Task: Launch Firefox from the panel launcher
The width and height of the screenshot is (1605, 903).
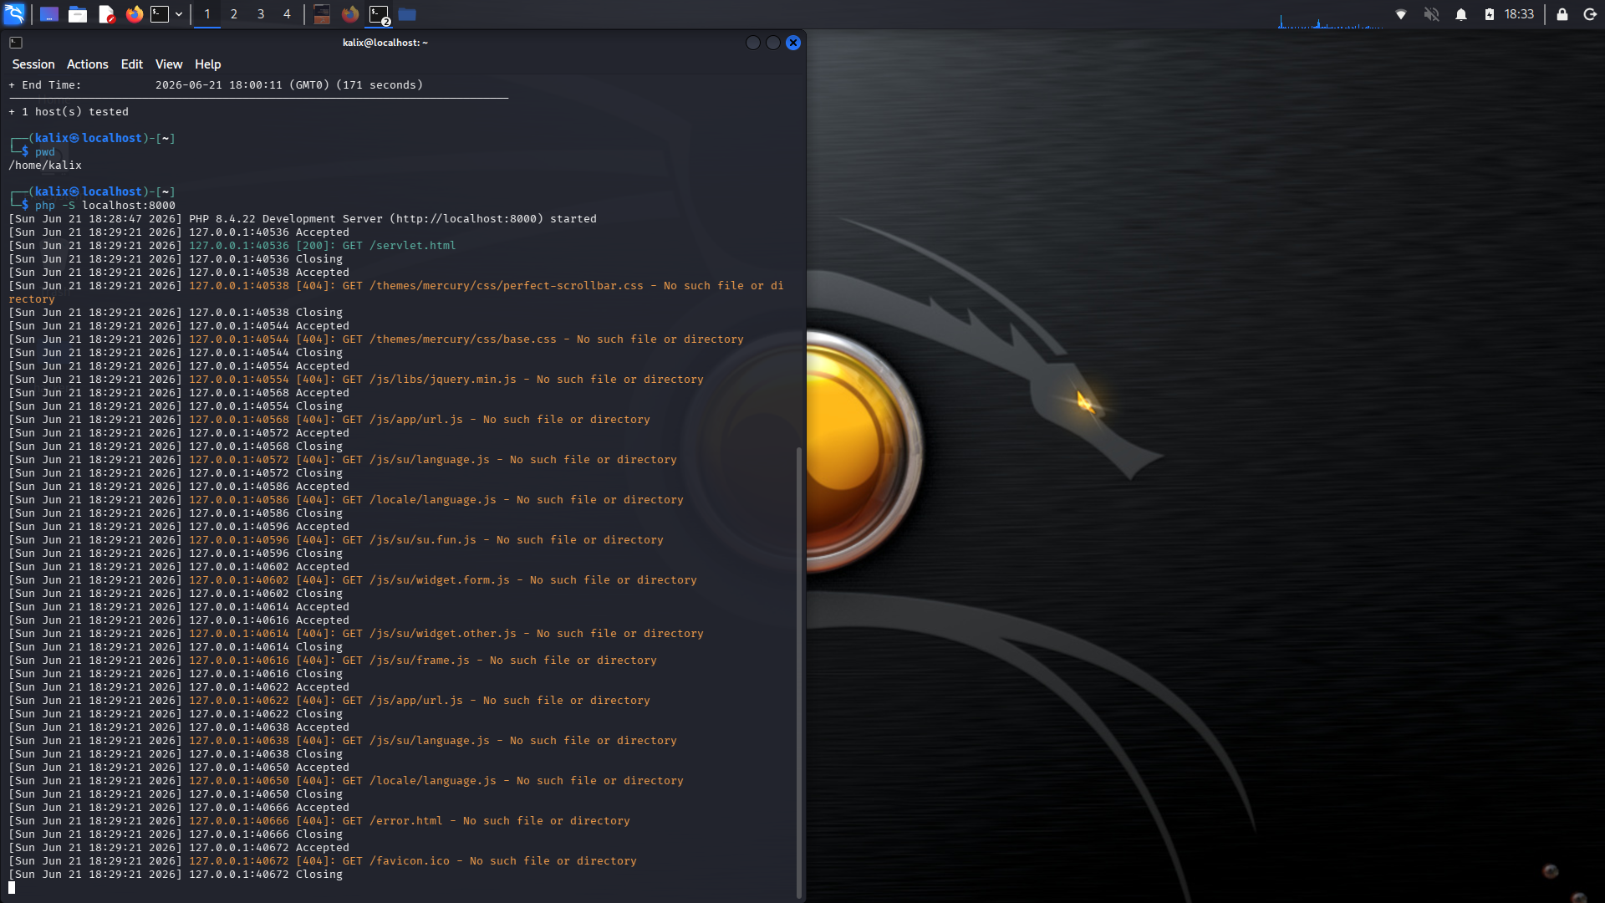Action: click(134, 14)
